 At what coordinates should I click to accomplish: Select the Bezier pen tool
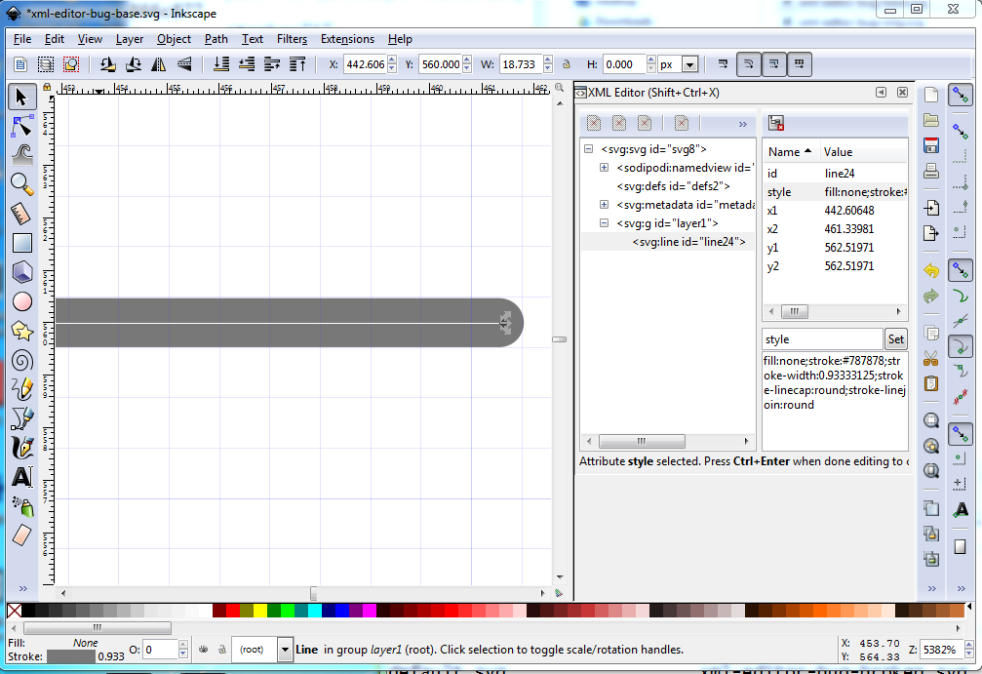coord(21,418)
